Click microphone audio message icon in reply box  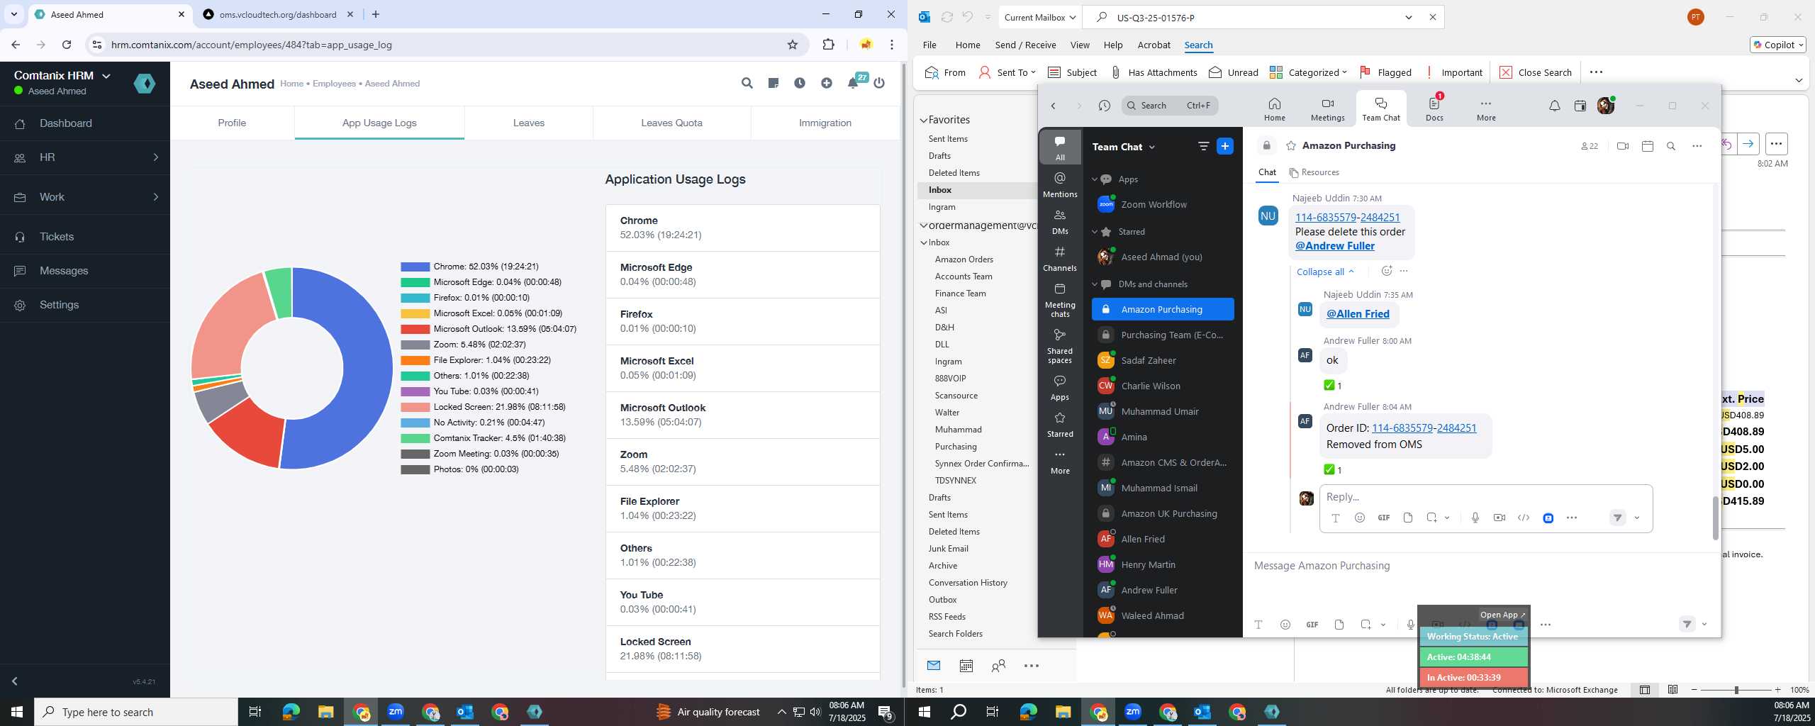[x=1475, y=518]
